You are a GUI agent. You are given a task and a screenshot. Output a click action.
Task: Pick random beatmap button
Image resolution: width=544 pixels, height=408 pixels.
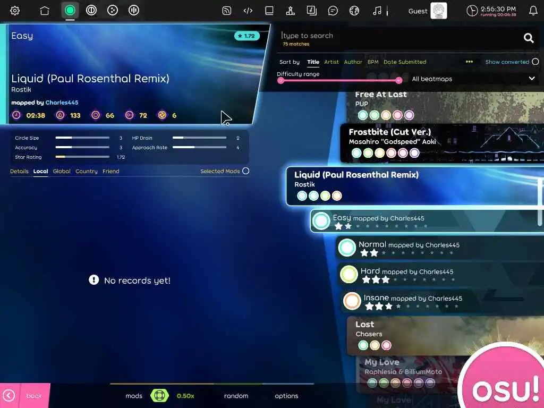[236, 396]
